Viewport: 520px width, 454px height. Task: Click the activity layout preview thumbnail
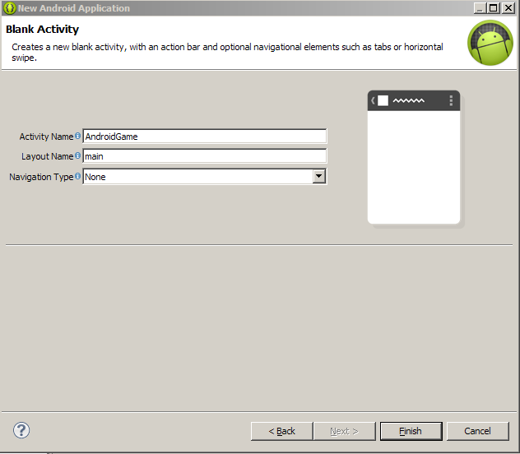[x=414, y=157]
